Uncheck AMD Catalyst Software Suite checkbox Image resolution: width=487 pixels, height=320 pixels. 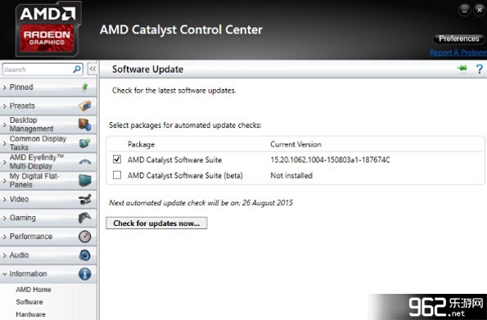click(117, 160)
